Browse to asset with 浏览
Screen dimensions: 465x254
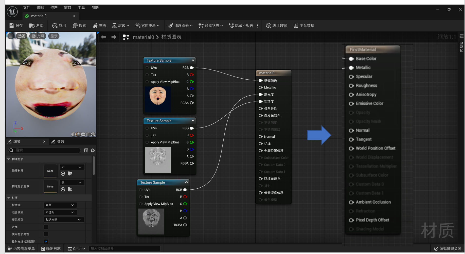pyautogui.click(x=36, y=26)
